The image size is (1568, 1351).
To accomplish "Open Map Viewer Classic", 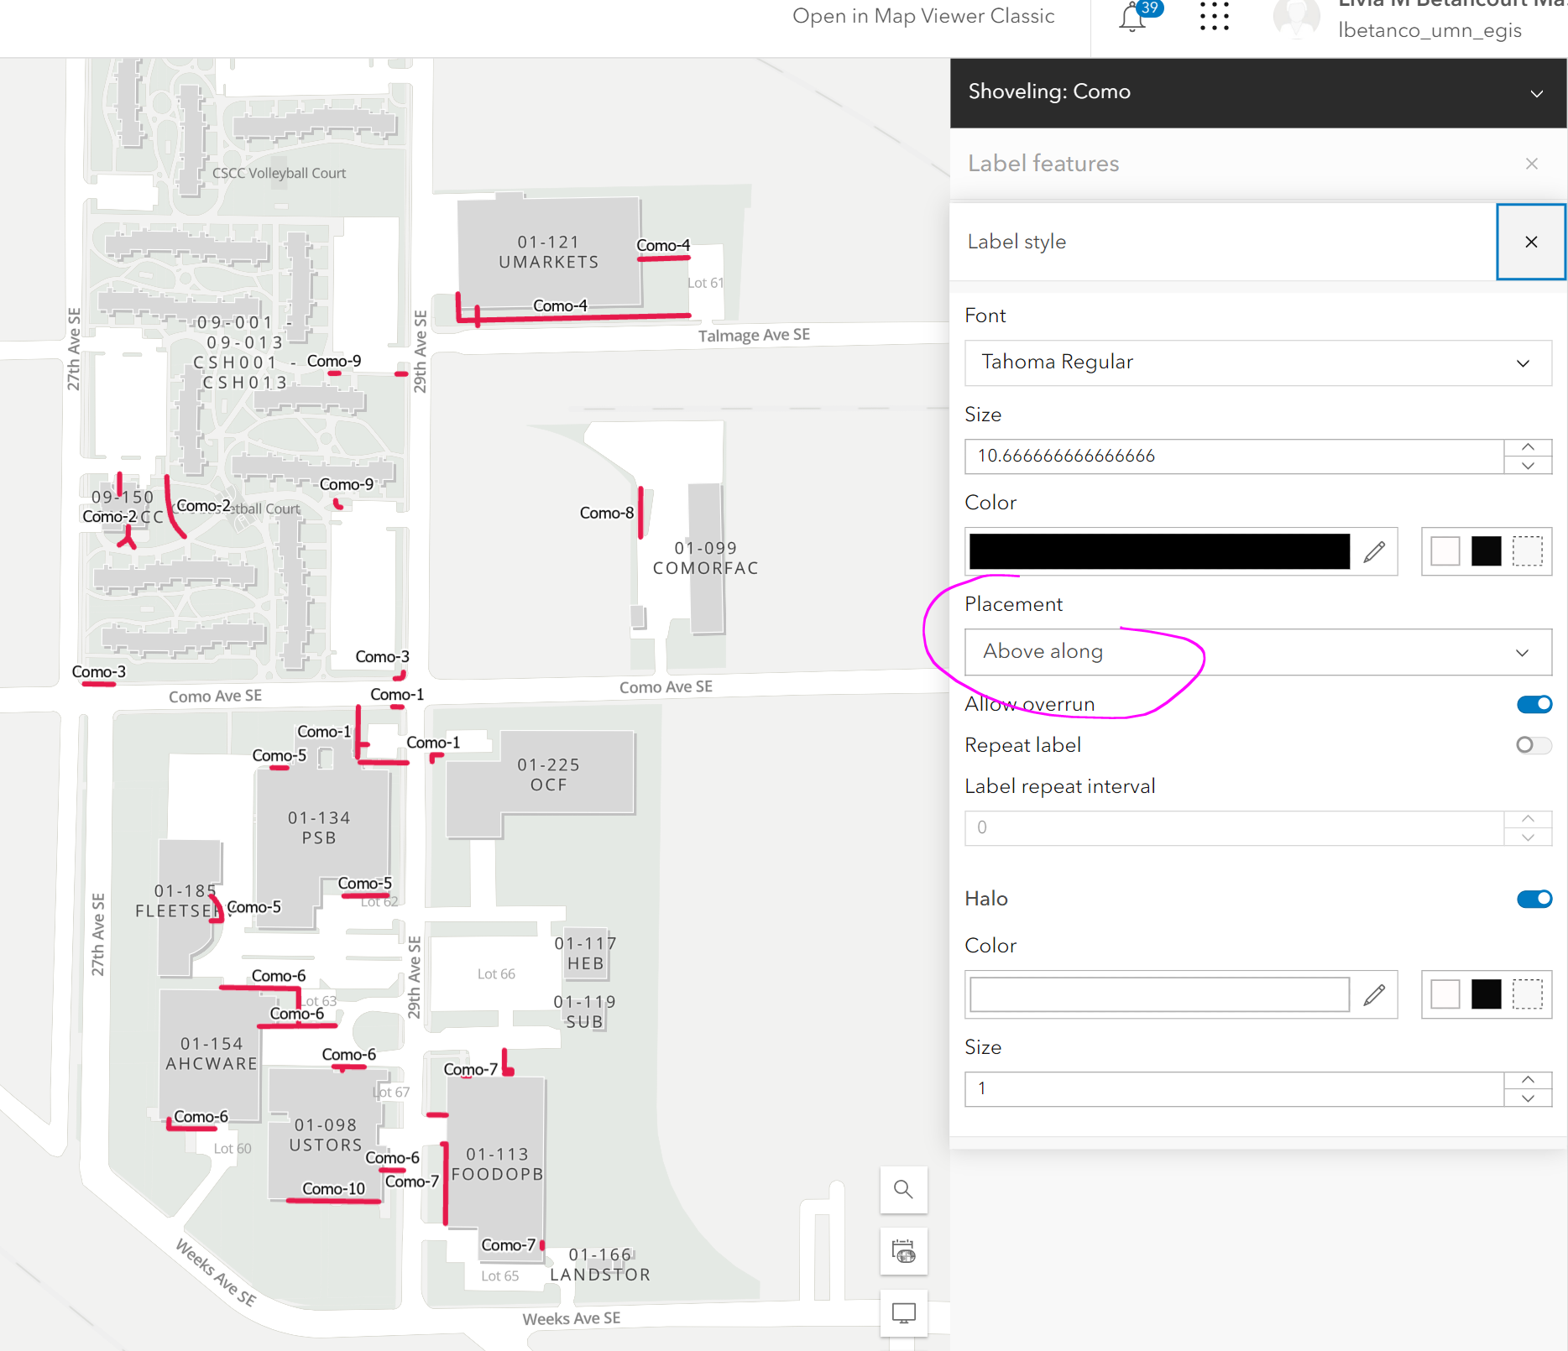I will point(923,15).
